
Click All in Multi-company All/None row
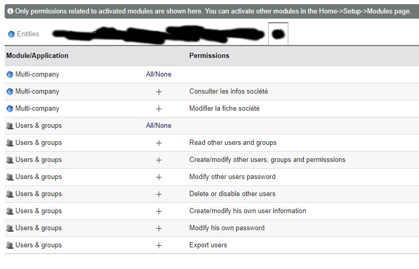150,74
